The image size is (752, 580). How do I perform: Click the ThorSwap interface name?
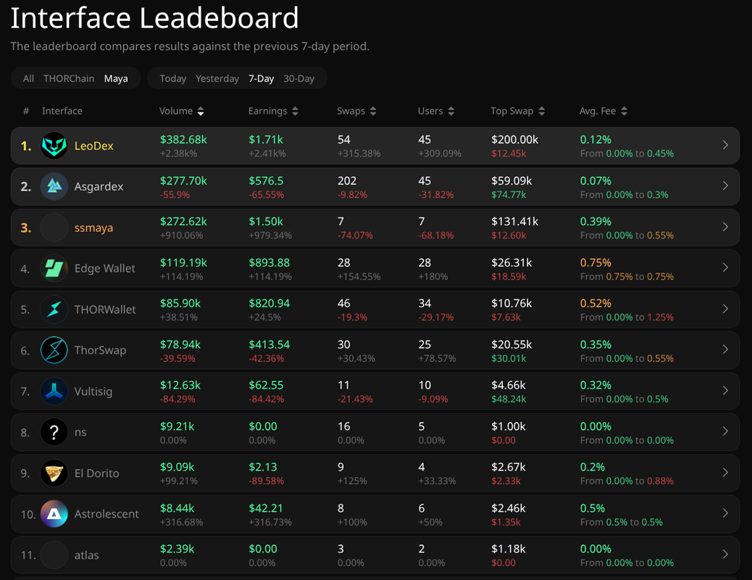100,350
